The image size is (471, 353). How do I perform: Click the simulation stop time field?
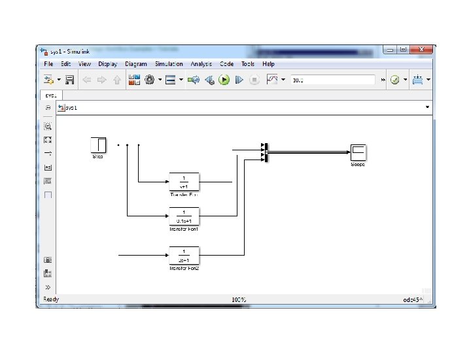tap(332, 80)
